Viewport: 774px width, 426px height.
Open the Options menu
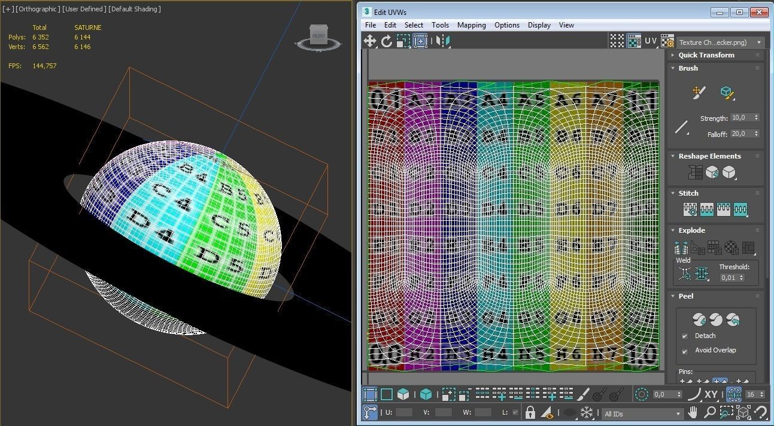pos(507,25)
